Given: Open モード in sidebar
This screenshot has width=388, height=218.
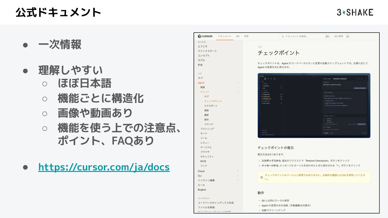Looking at the screenshot, I should (x=204, y=133).
